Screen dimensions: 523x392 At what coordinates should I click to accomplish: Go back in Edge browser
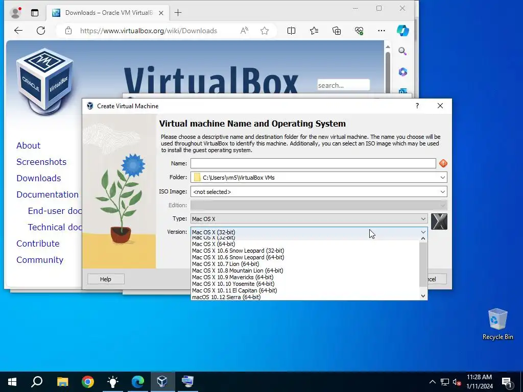pyautogui.click(x=18, y=31)
